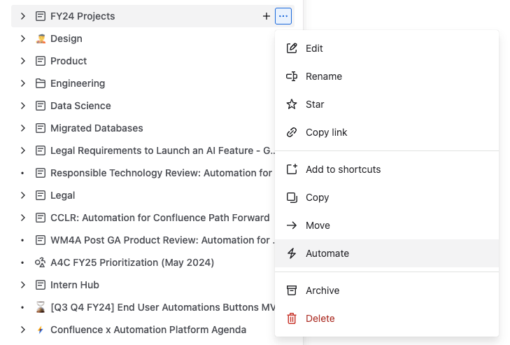Click the Engineering folder icon
Screen dimensions: 510x345
pyautogui.click(x=41, y=83)
